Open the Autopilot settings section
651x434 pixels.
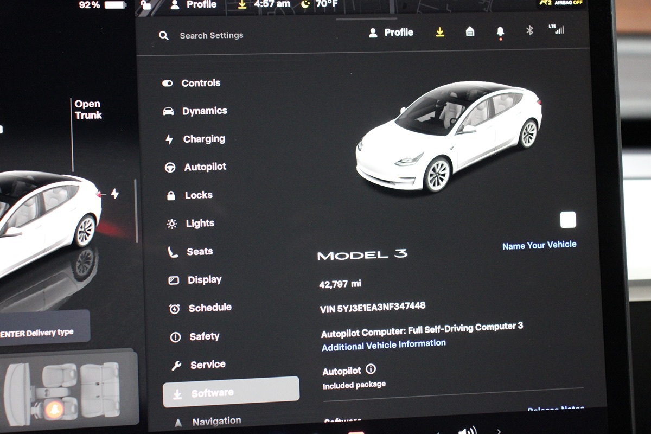205,167
